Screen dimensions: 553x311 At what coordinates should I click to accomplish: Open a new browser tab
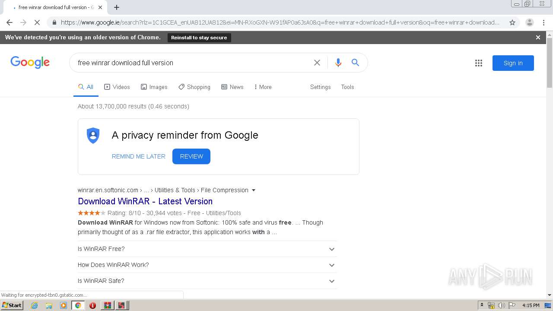coord(117,7)
